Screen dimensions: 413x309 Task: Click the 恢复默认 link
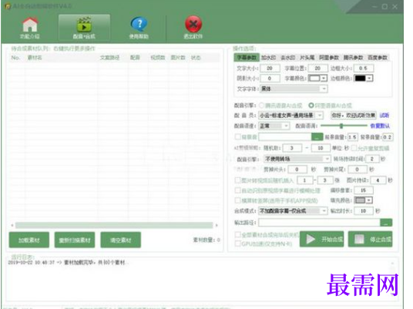coord(380,126)
